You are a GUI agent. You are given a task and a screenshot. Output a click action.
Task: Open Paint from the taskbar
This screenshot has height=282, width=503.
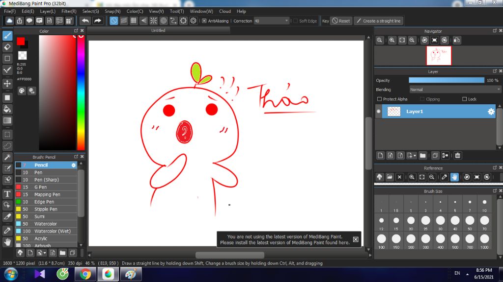pos(131,274)
